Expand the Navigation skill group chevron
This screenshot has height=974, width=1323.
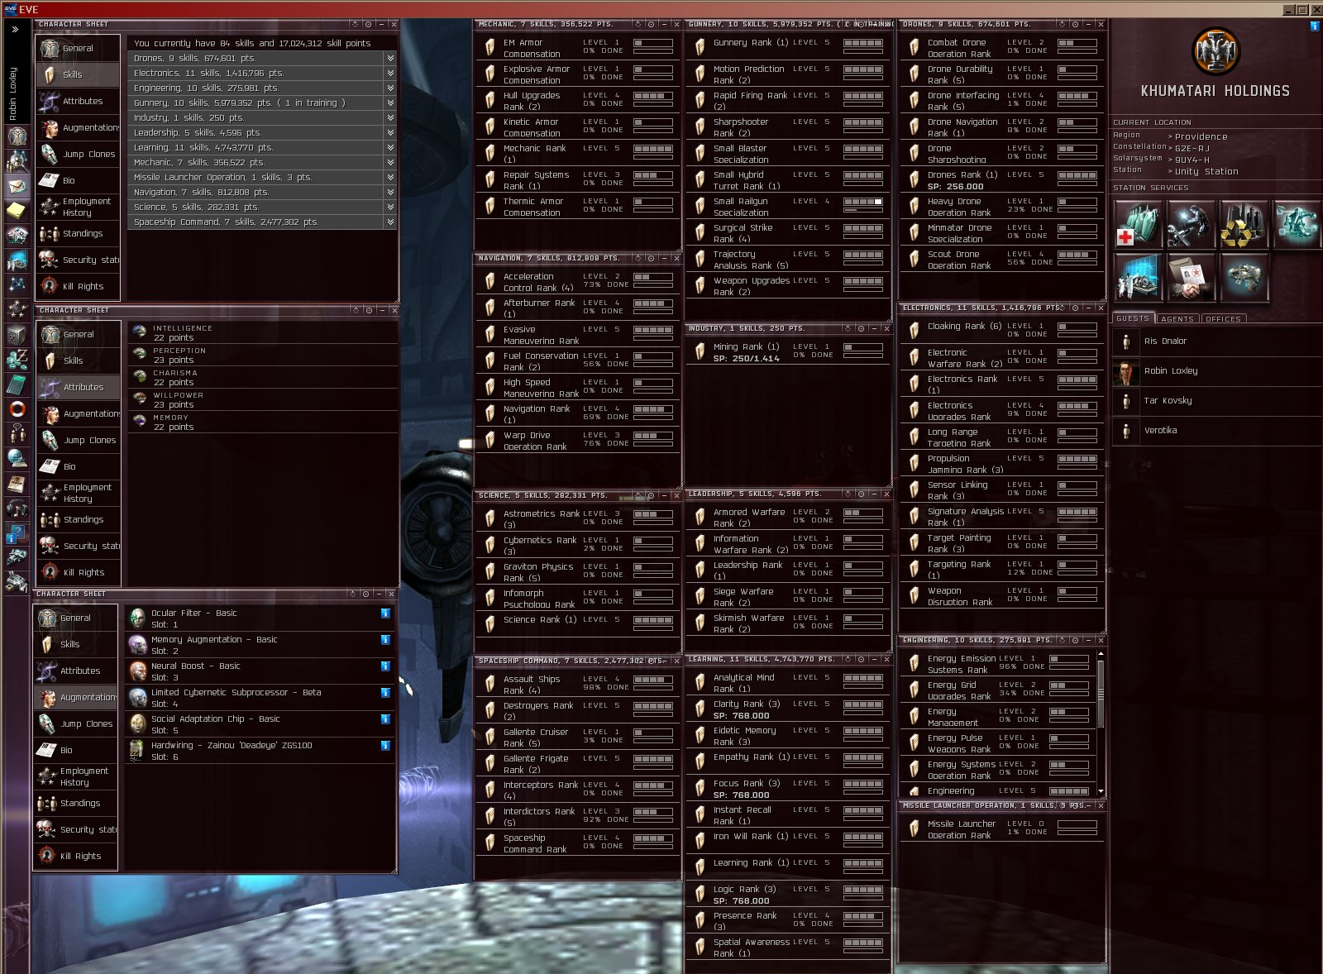tap(390, 193)
